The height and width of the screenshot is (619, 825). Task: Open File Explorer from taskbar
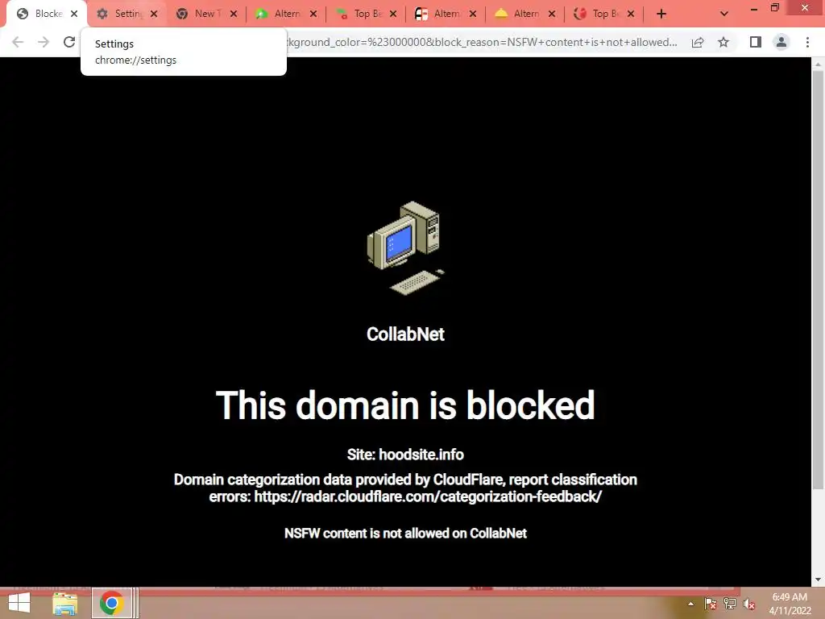tap(64, 604)
